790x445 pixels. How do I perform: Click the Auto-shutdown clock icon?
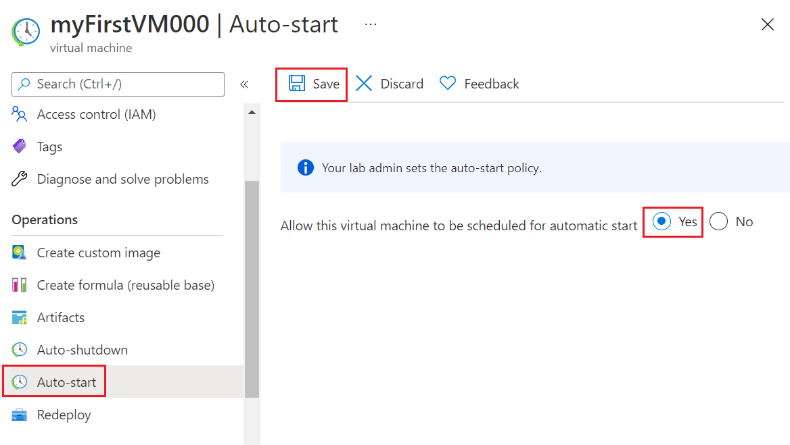[19, 350]
